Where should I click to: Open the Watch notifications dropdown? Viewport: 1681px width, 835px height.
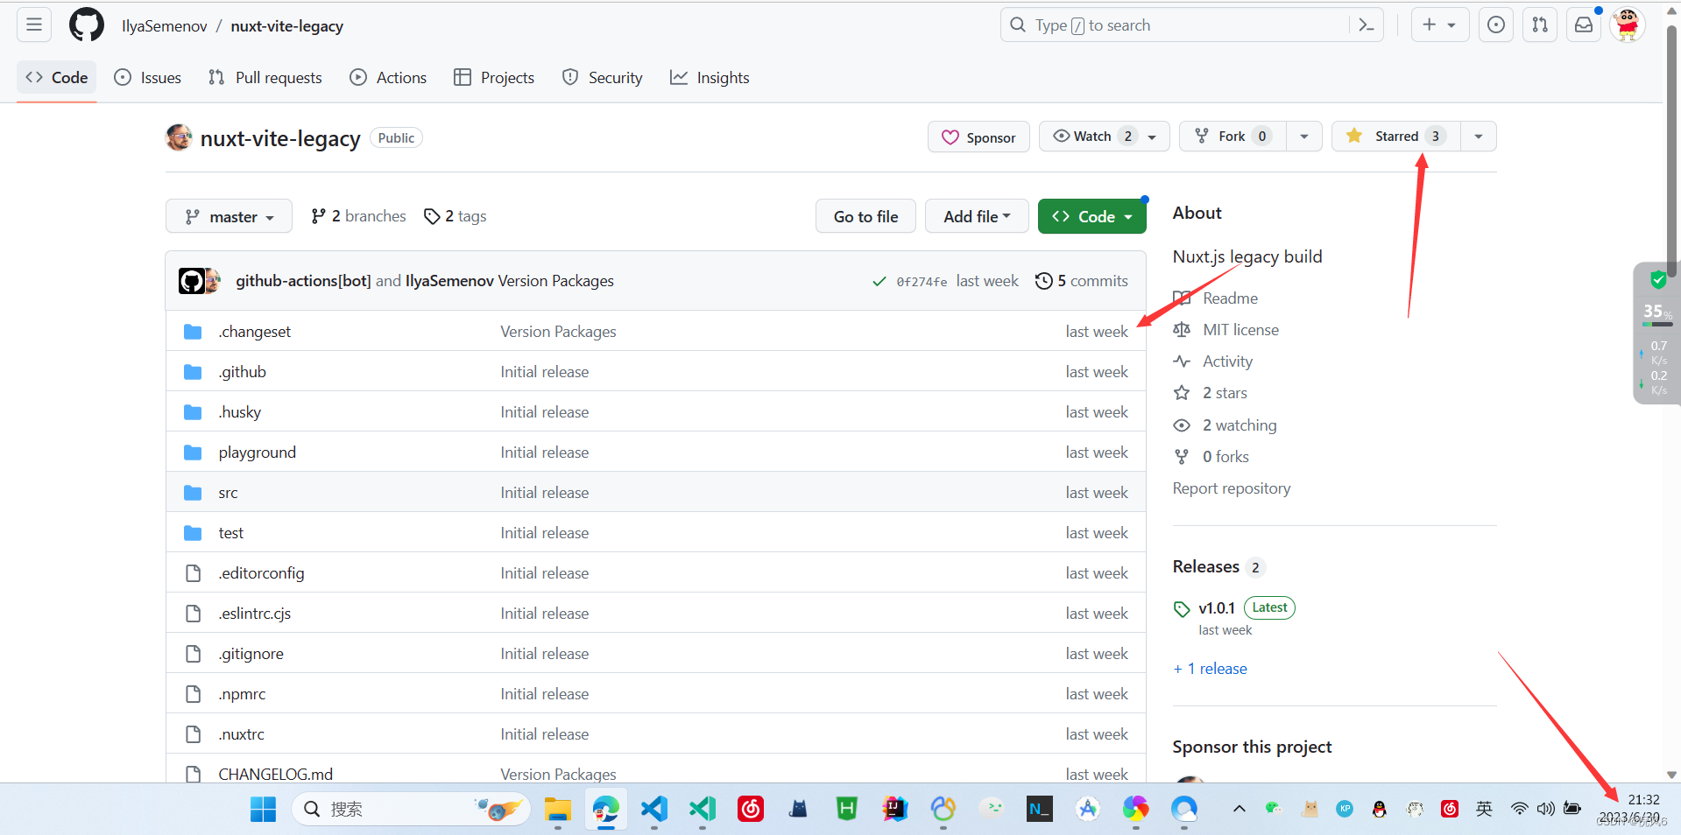pos(1104,137)
